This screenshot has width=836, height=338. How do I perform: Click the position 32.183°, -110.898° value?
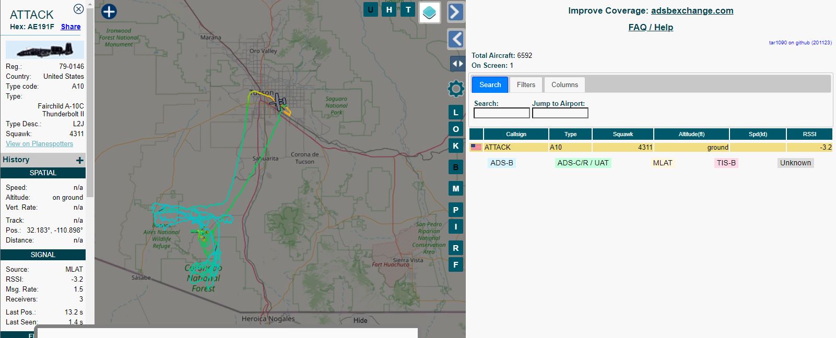pyautogui.click(x=55, y=230)
